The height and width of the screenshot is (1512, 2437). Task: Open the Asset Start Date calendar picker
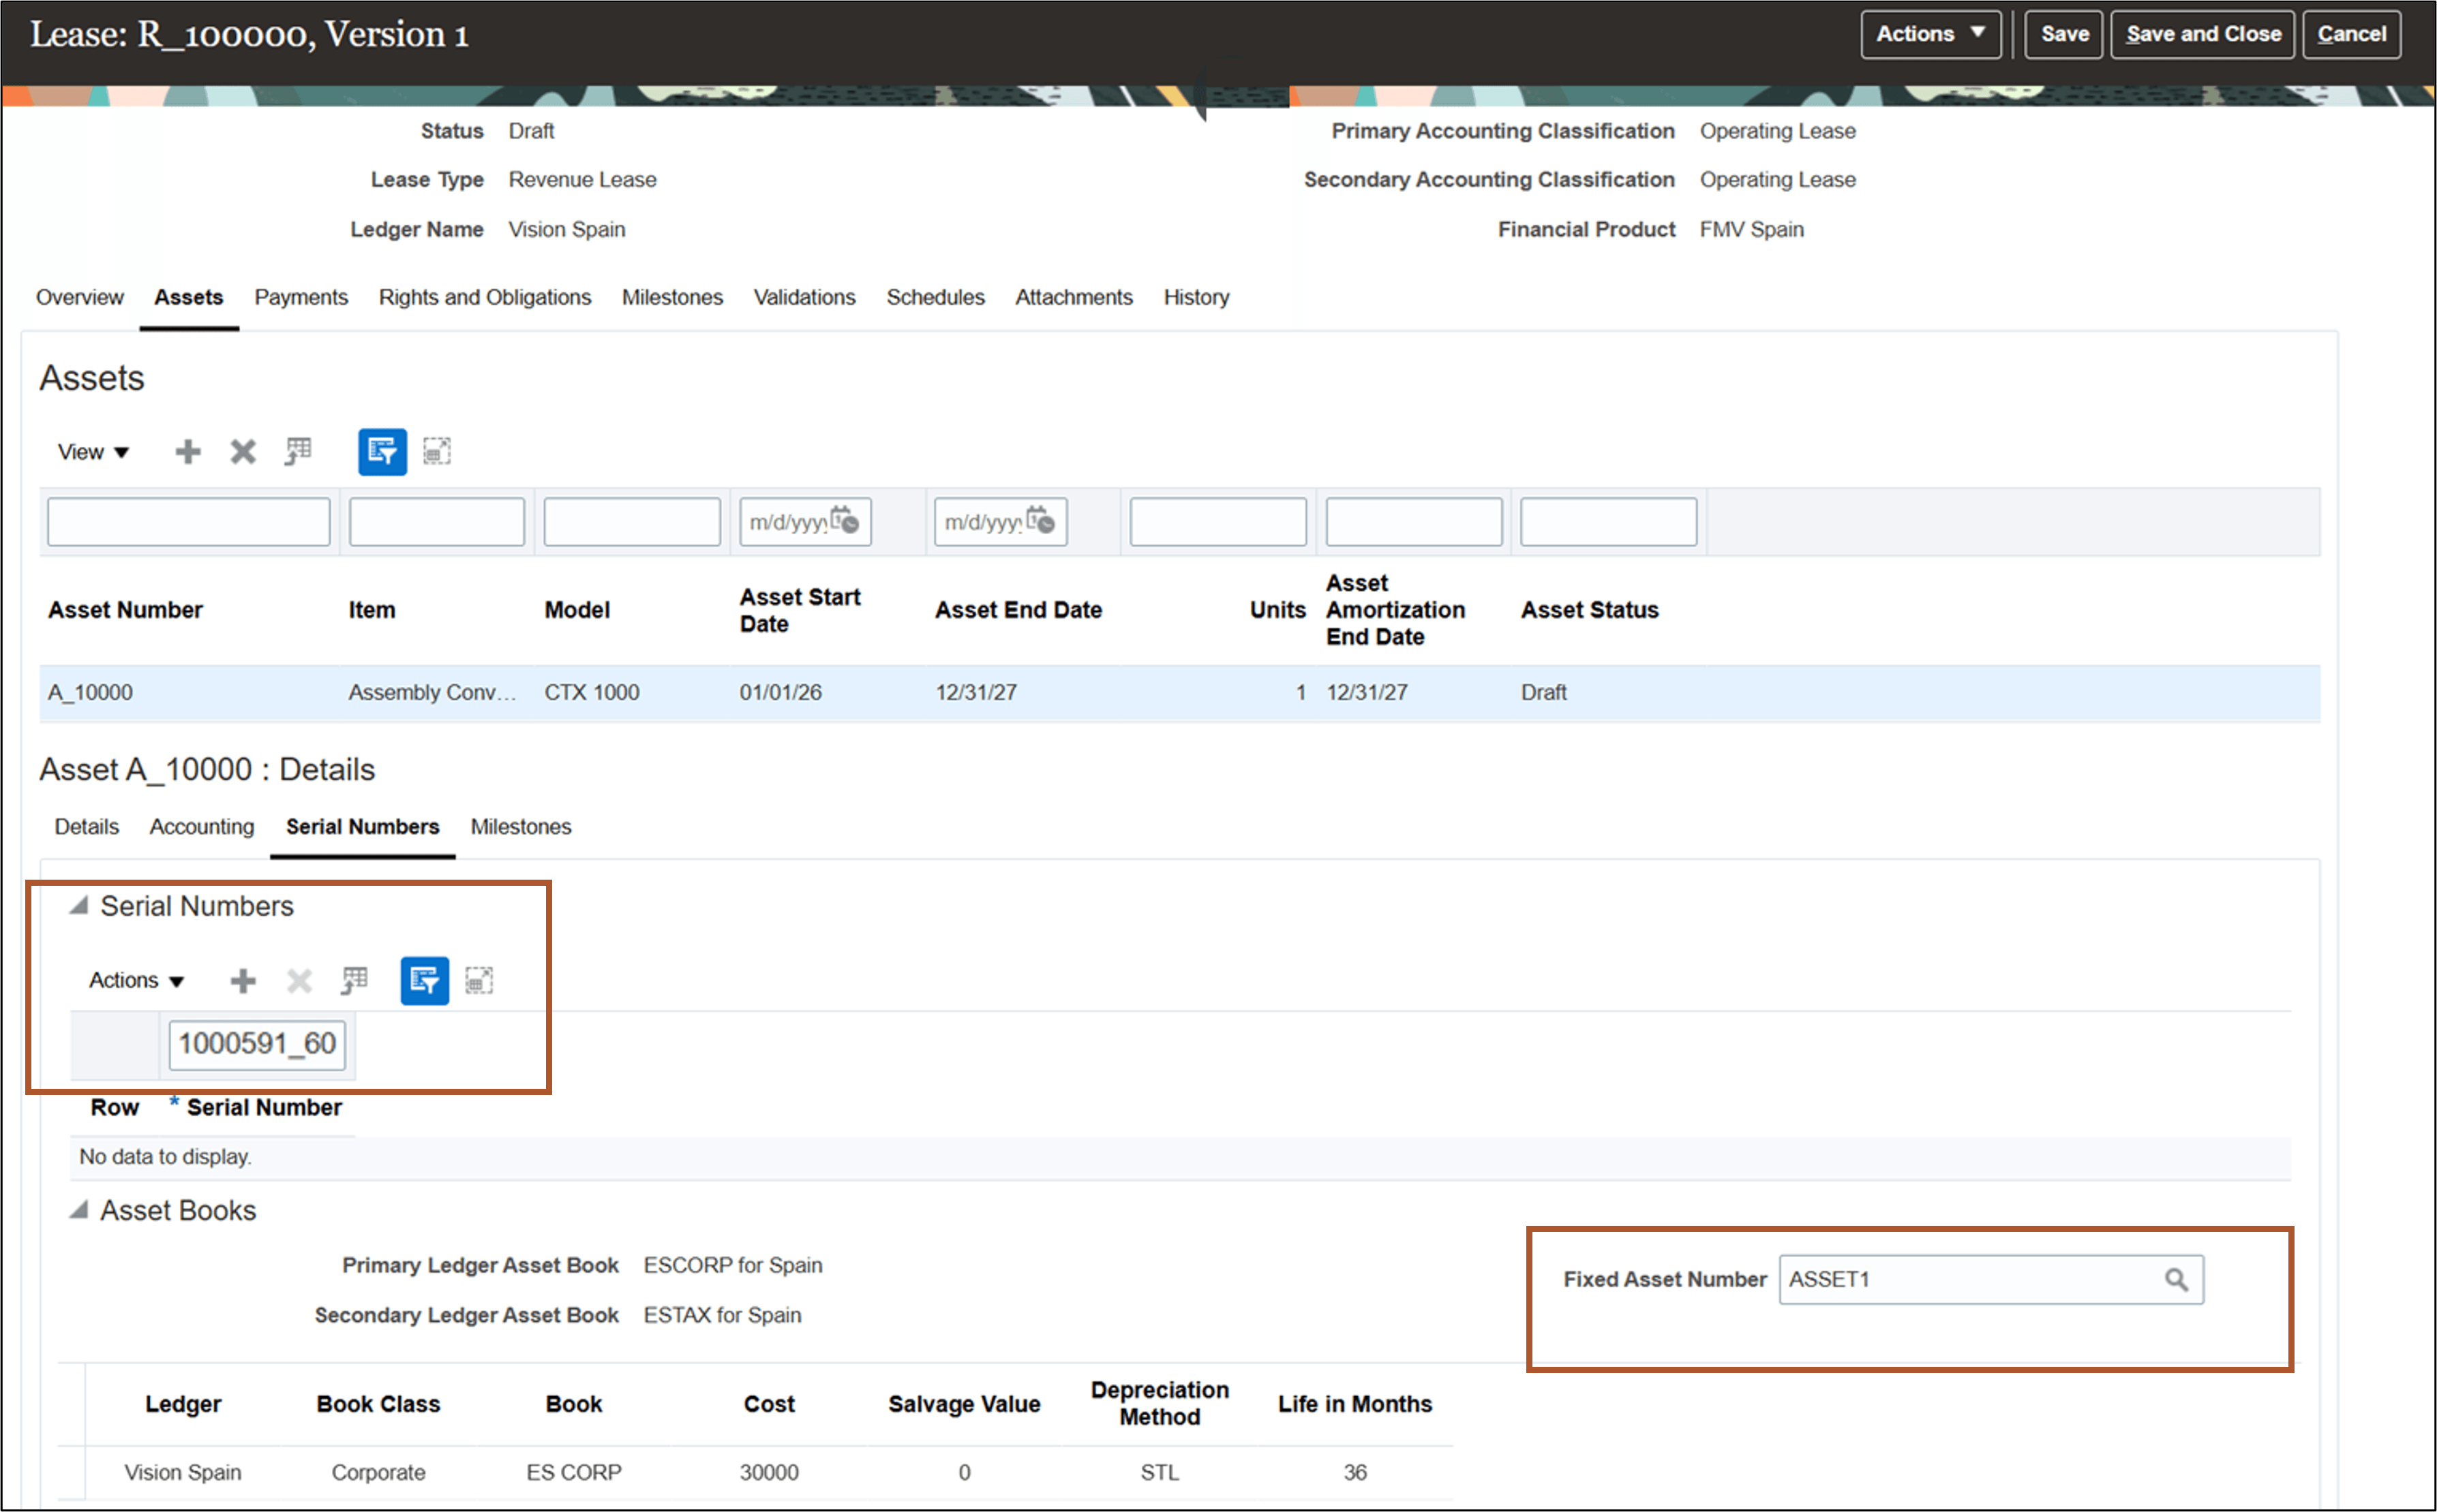(x=845, y=521)
